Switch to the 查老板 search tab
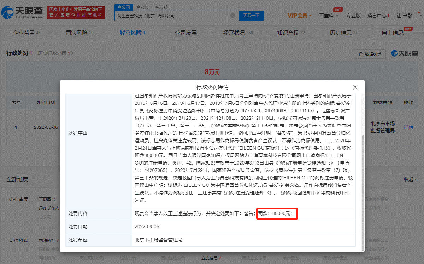This screenshot has width=424, height=264. click(x=142, y=7)
